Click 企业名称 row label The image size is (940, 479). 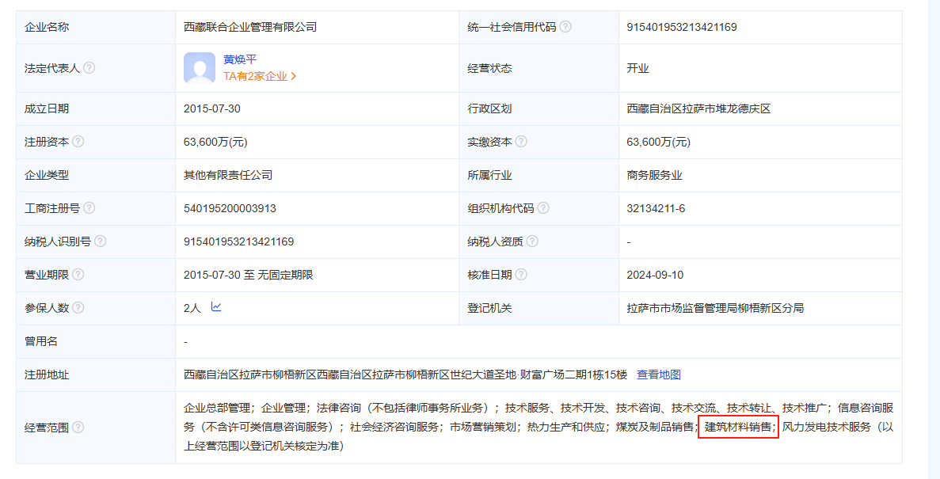(47, 27)
